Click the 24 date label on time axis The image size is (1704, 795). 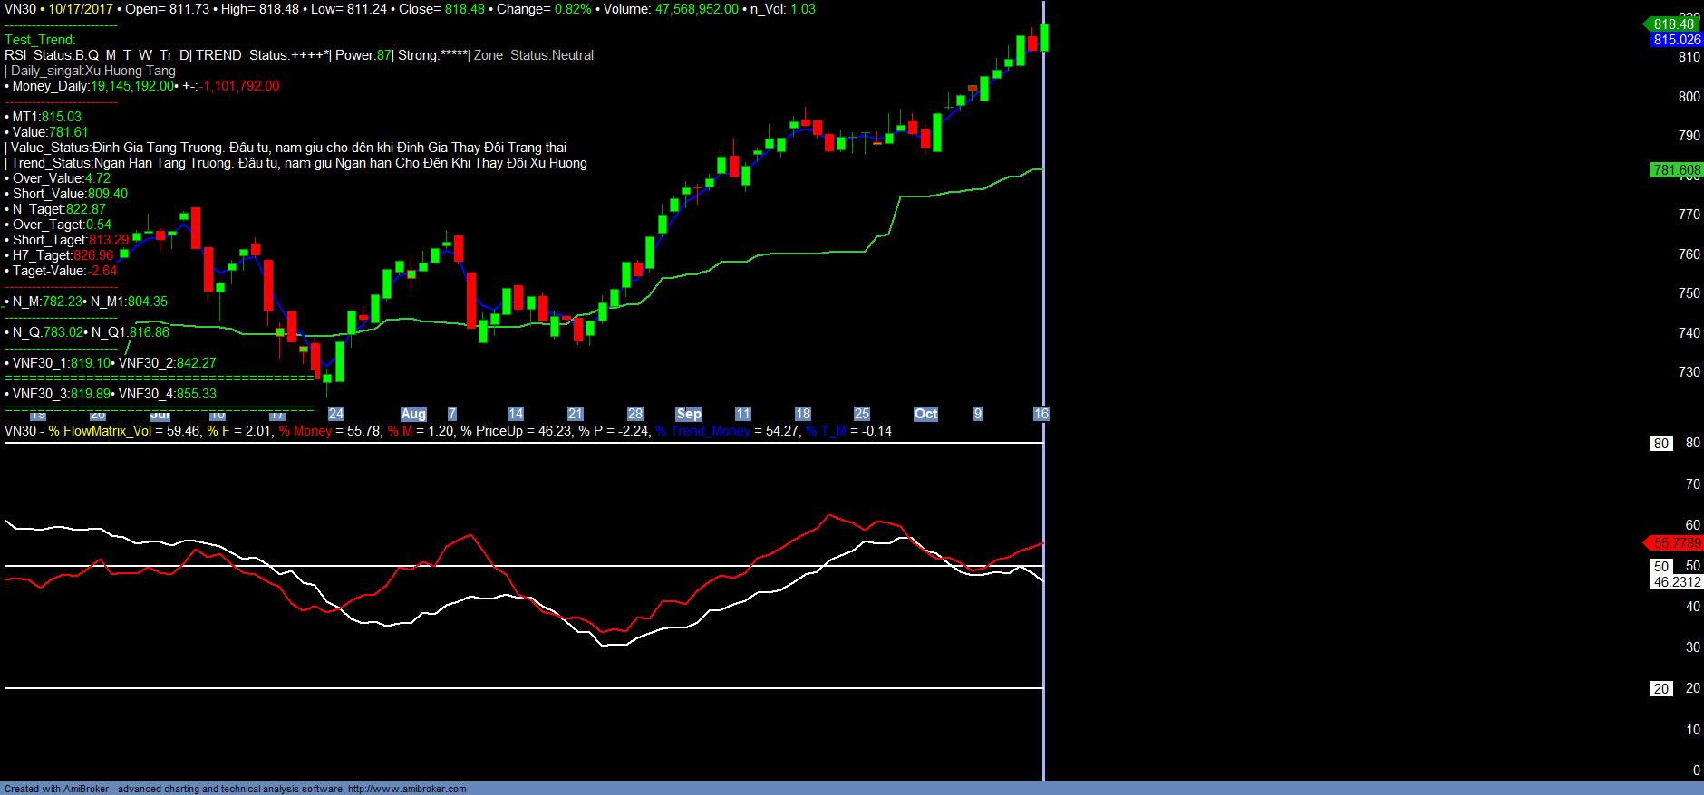pos(336,414)
